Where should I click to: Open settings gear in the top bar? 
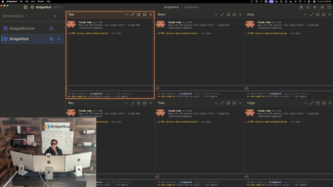322,7
